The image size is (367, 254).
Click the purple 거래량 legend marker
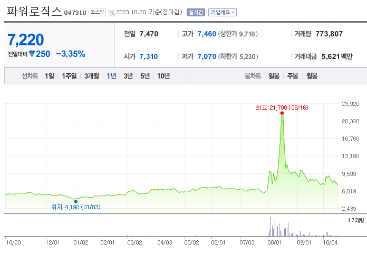(x=349, y=220)
